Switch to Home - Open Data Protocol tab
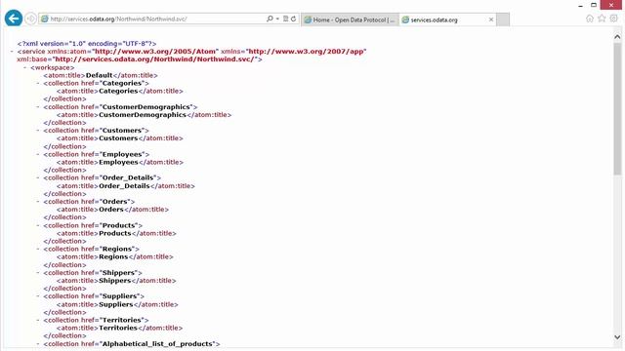The image size is (625, 351). tap(350, 19)
